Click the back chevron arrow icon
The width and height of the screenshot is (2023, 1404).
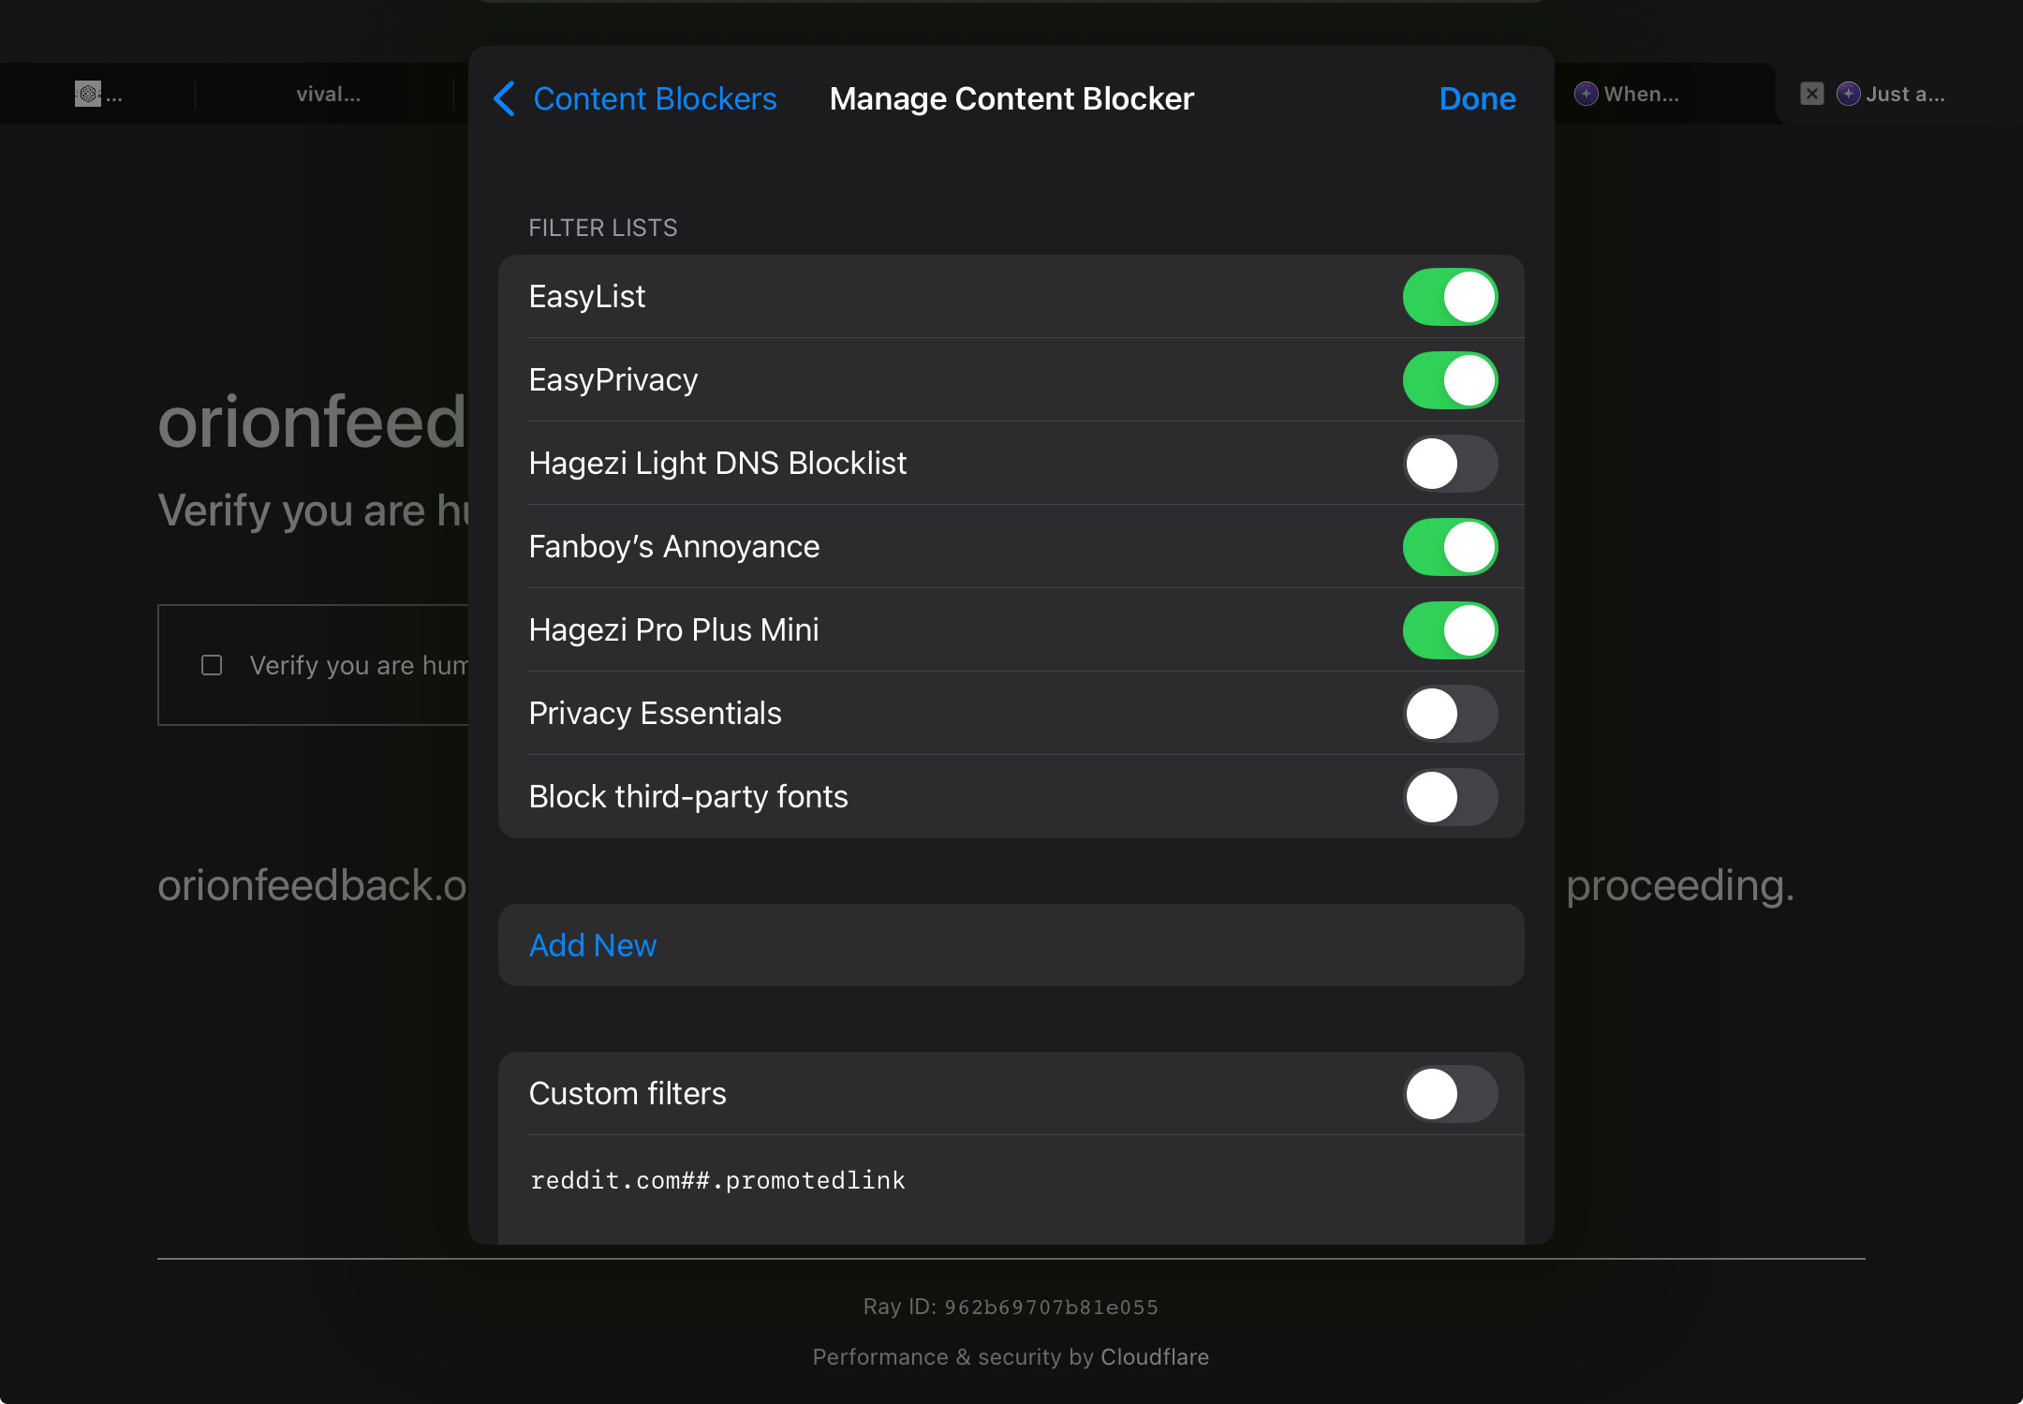(504, 98)
